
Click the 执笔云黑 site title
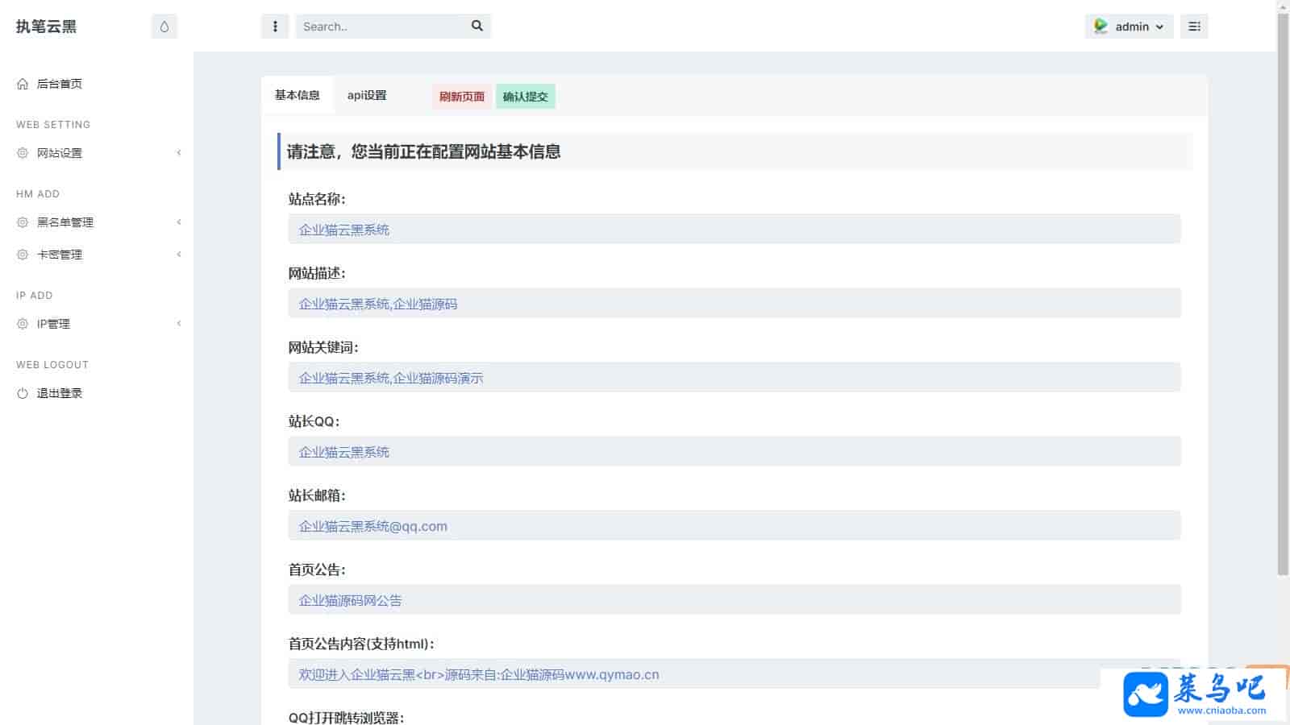pyautogui.click(x=46, y=27)
